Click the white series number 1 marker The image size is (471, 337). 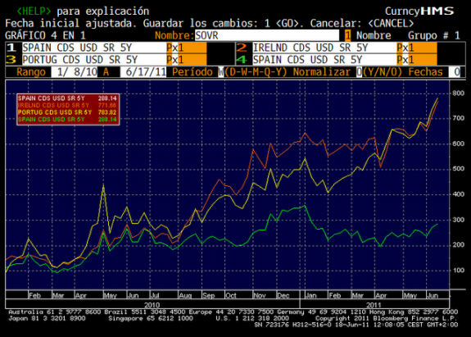click(x=11, y=48)
